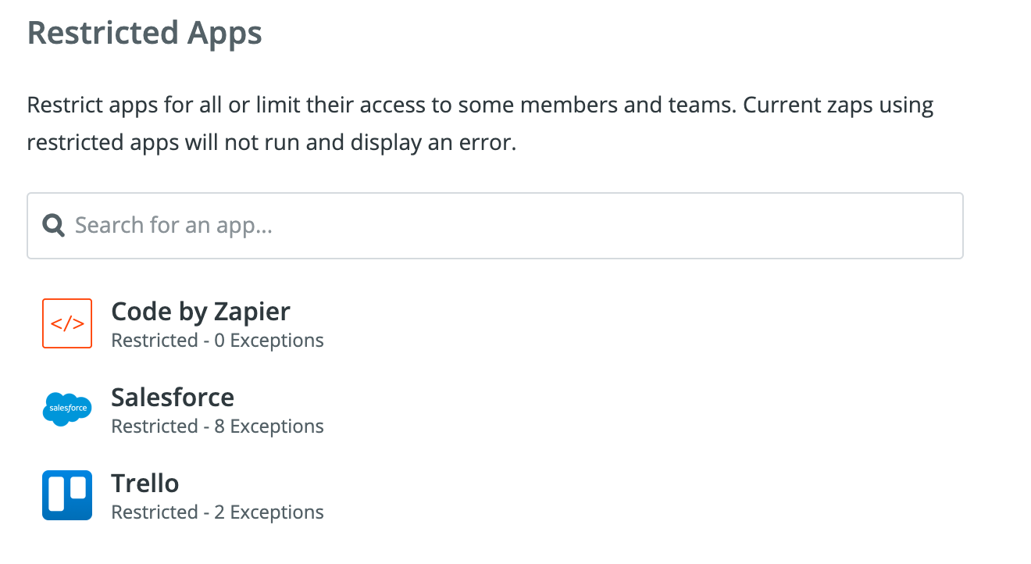Click the Code by Zapier icon
The height and width of the screenshot is (564, 1031).
(67, 323)
